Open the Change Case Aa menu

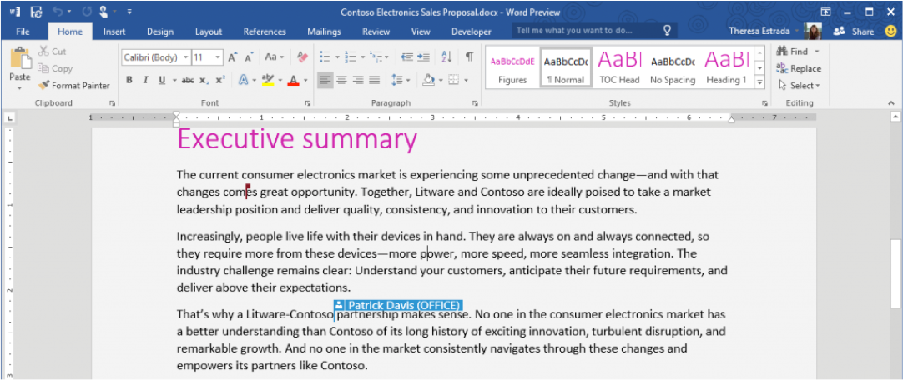[274, 57]
